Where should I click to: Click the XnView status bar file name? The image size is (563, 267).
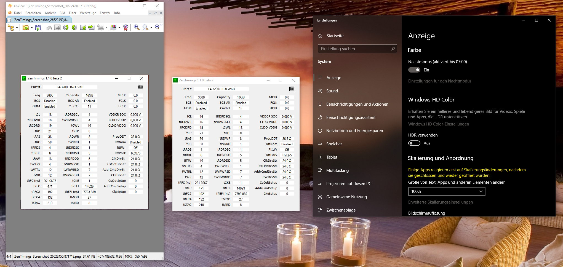(x=47, y=257)
